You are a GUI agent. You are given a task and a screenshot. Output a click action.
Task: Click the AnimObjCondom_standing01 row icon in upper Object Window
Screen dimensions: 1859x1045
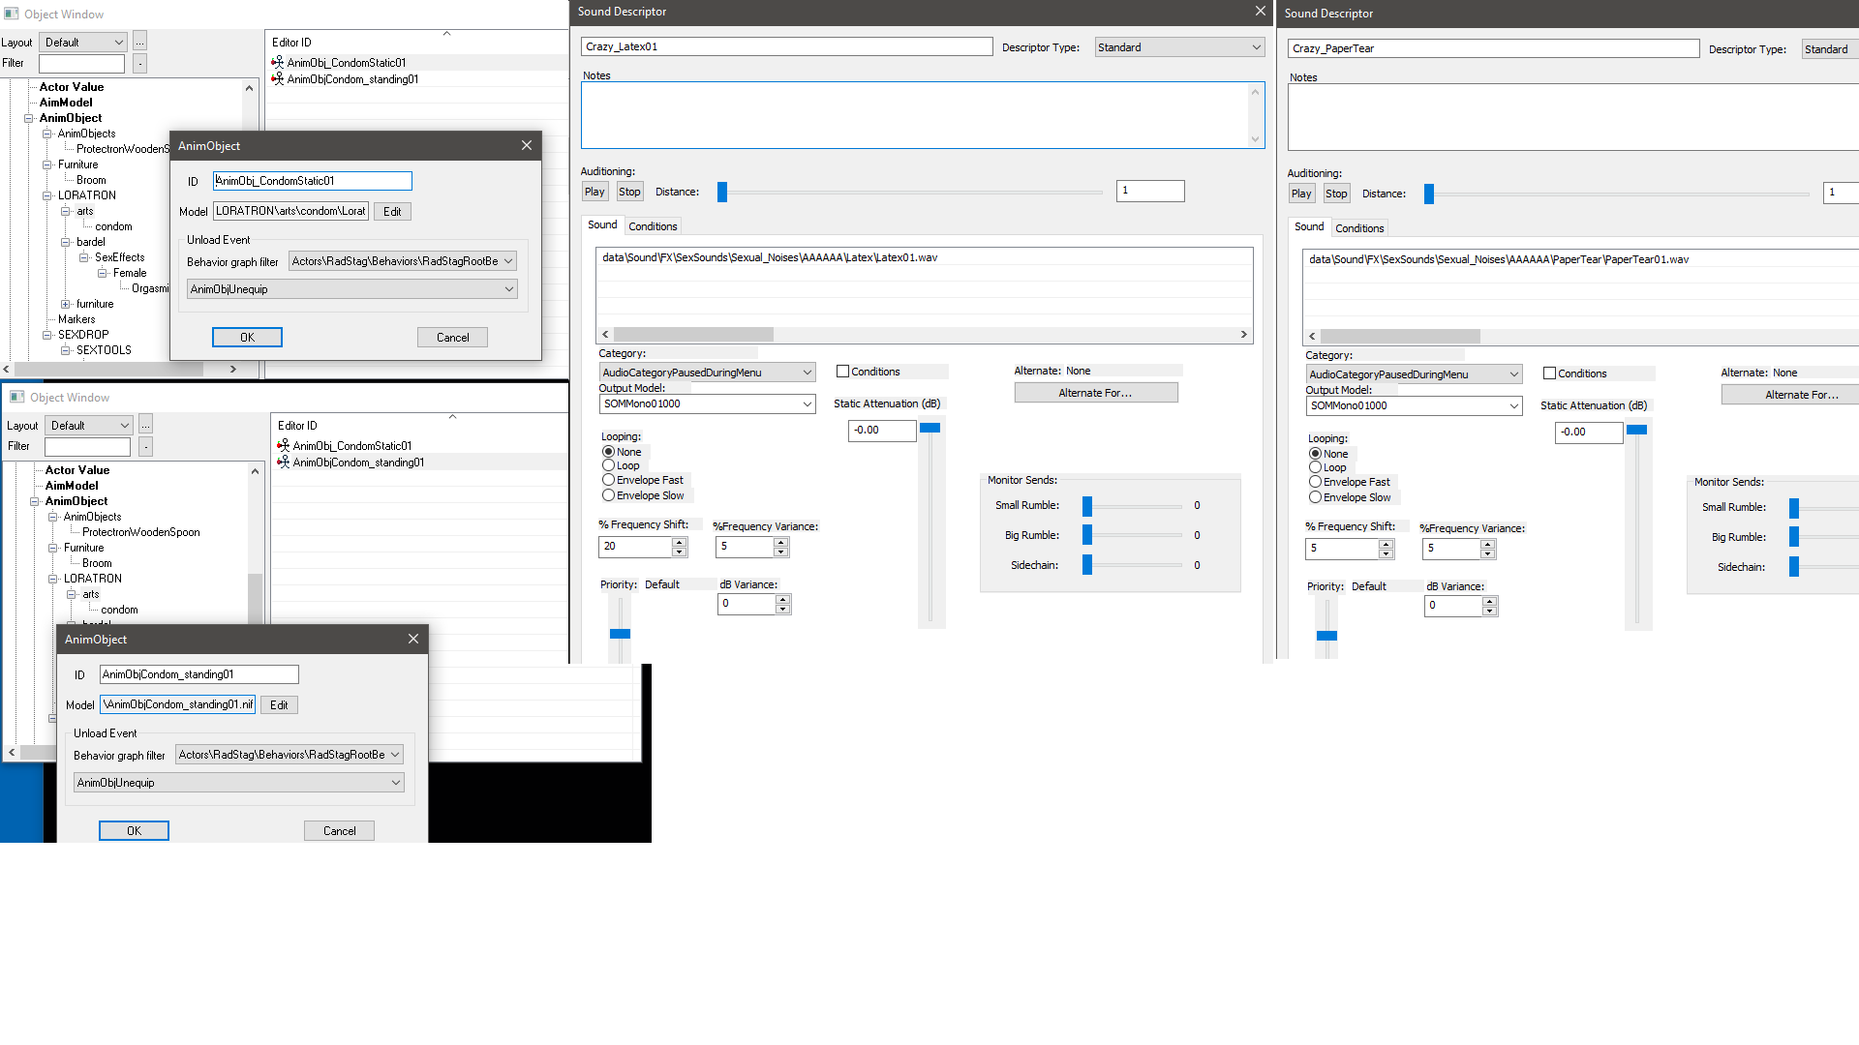click(278, 79)
